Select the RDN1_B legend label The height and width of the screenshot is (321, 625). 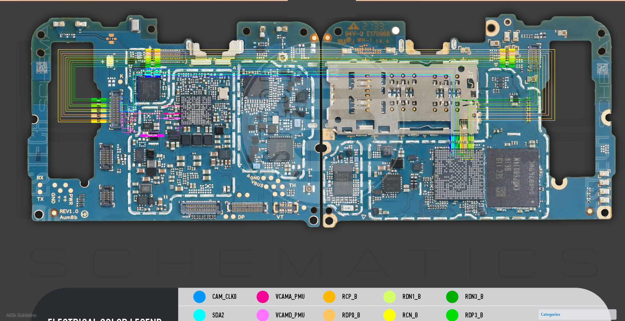412,297
